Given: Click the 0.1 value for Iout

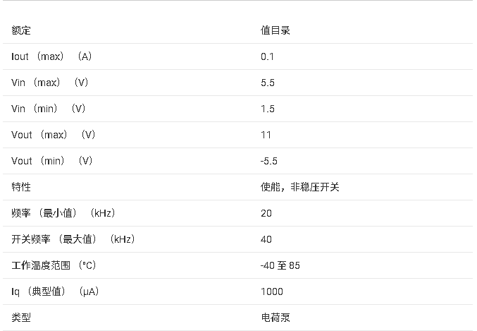Looking at the screenshot, I should click(267, 56).
